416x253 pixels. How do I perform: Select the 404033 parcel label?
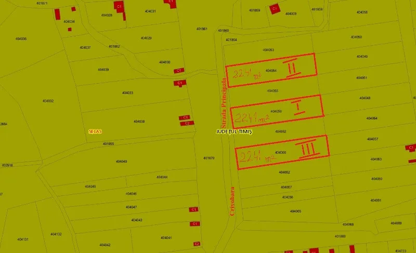pos(127,93)
